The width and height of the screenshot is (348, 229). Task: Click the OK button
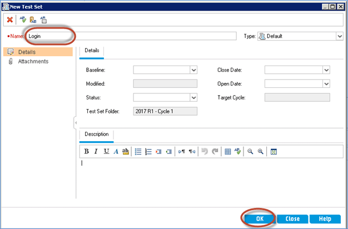point(260,218)
